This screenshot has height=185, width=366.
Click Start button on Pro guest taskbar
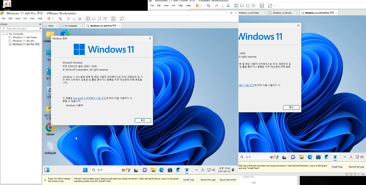pyautogui.click(x=85, y=170)
